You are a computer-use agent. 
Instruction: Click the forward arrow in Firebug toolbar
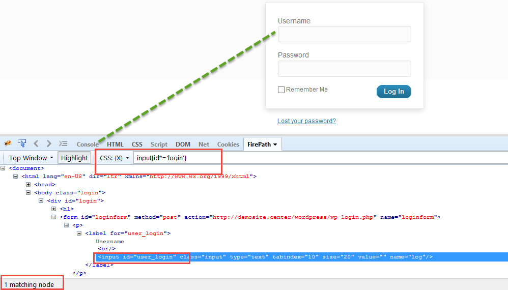[x=49, y=144]
